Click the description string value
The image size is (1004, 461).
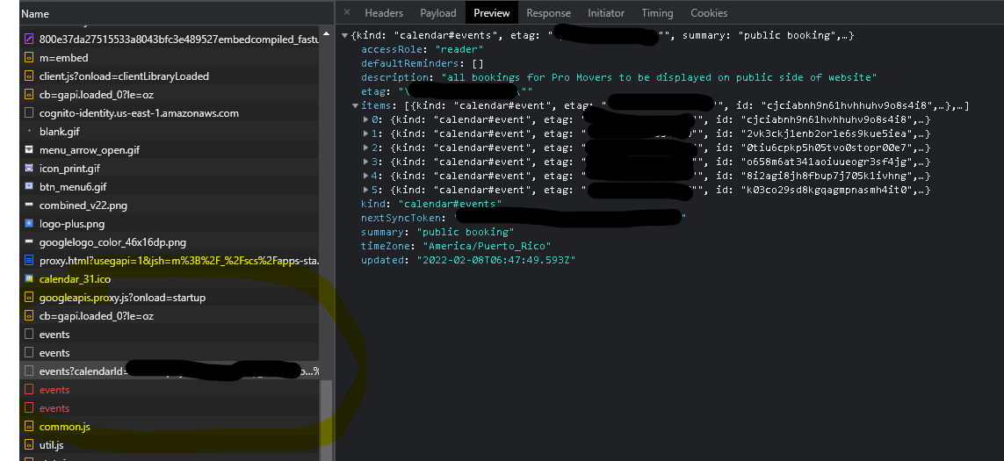point(659,77)
